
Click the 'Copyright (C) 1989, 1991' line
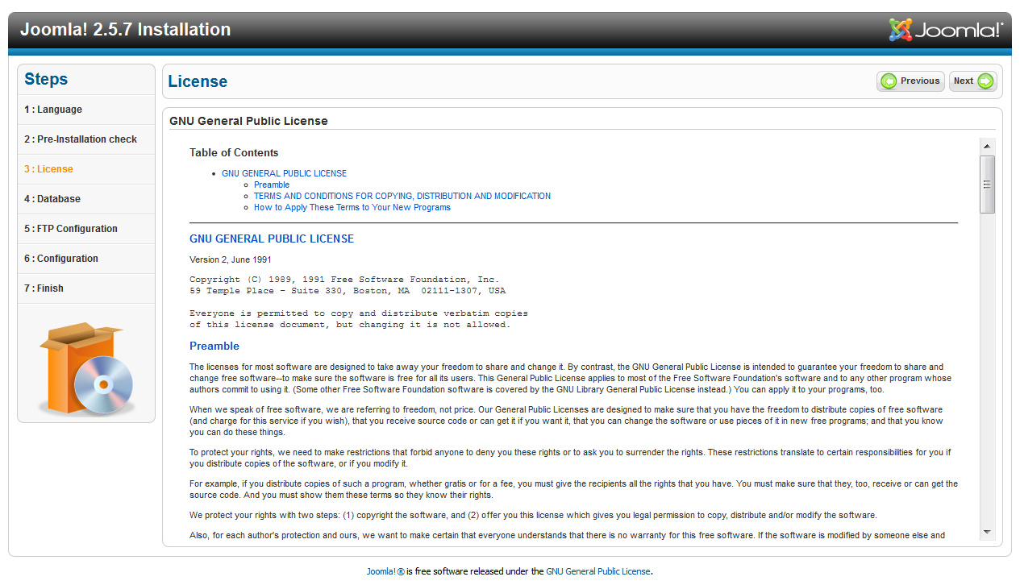(344, 279)
